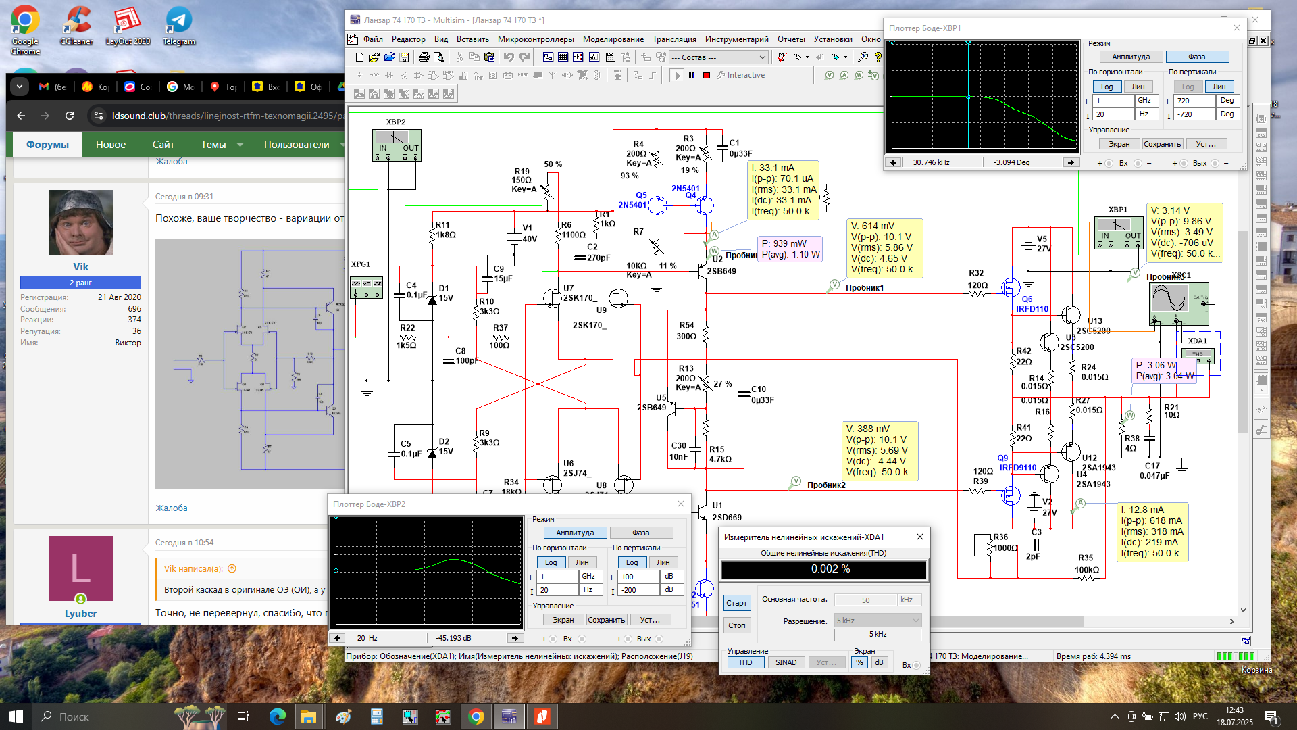1297x730 pixels.
Task: Switch distortion analyzer display to dB
Action: tap(879, 663)
